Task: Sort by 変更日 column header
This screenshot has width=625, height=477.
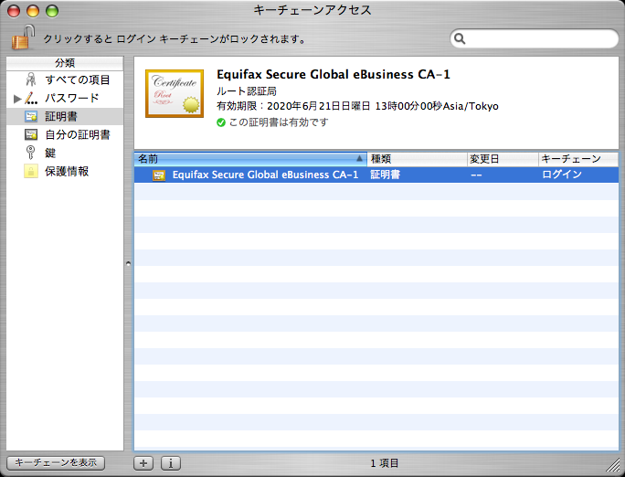Action: [x=503, y=159]
